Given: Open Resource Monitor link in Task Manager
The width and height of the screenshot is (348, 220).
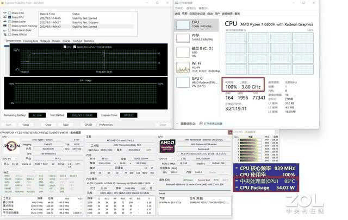Looking at the screenshot, I should point(211,124).
